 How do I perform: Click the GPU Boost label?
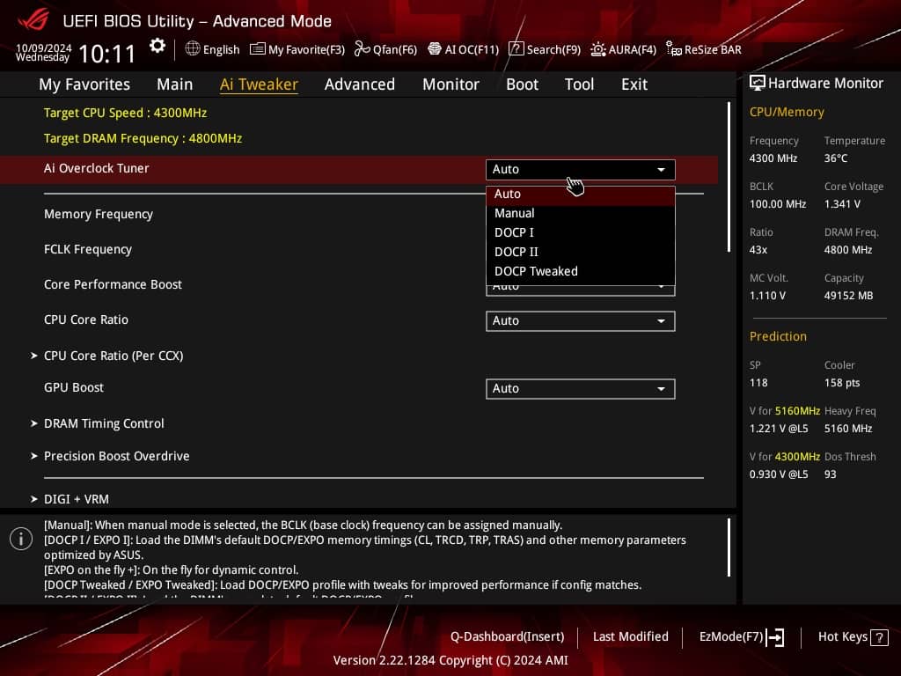[74, 388]
